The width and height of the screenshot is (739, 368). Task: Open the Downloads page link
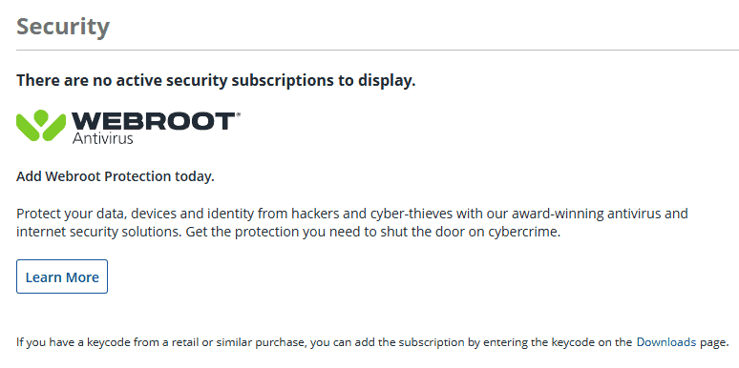pyautogui.click(x=665, y=342)
